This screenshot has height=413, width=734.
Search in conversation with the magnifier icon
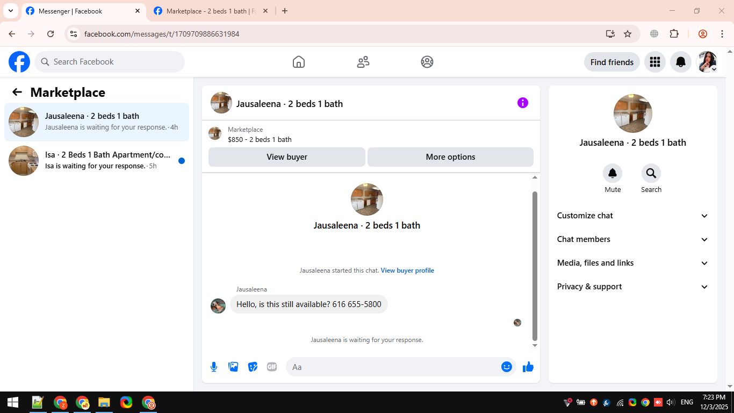click(651, 173)
